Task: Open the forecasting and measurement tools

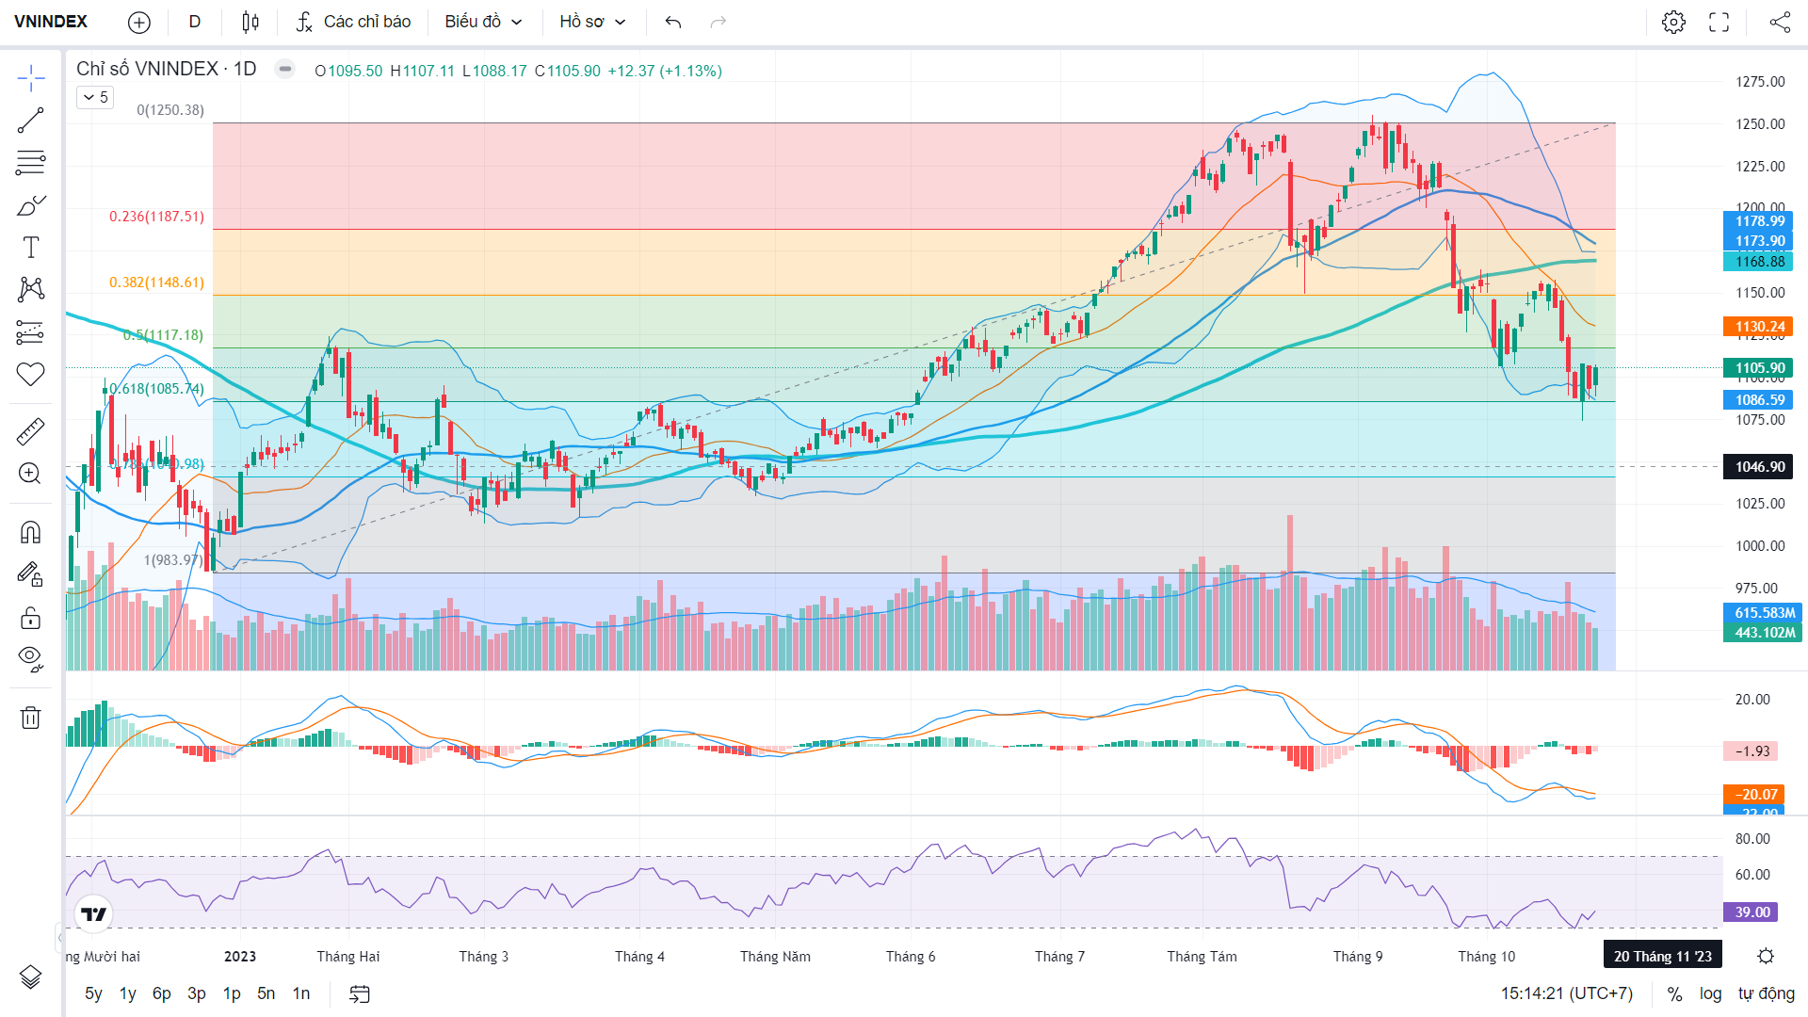Action: pos(31,331)
